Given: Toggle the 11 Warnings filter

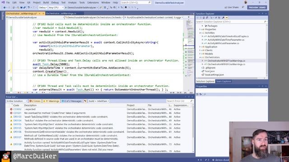Looking at the screenshot, I should (51, 101).
